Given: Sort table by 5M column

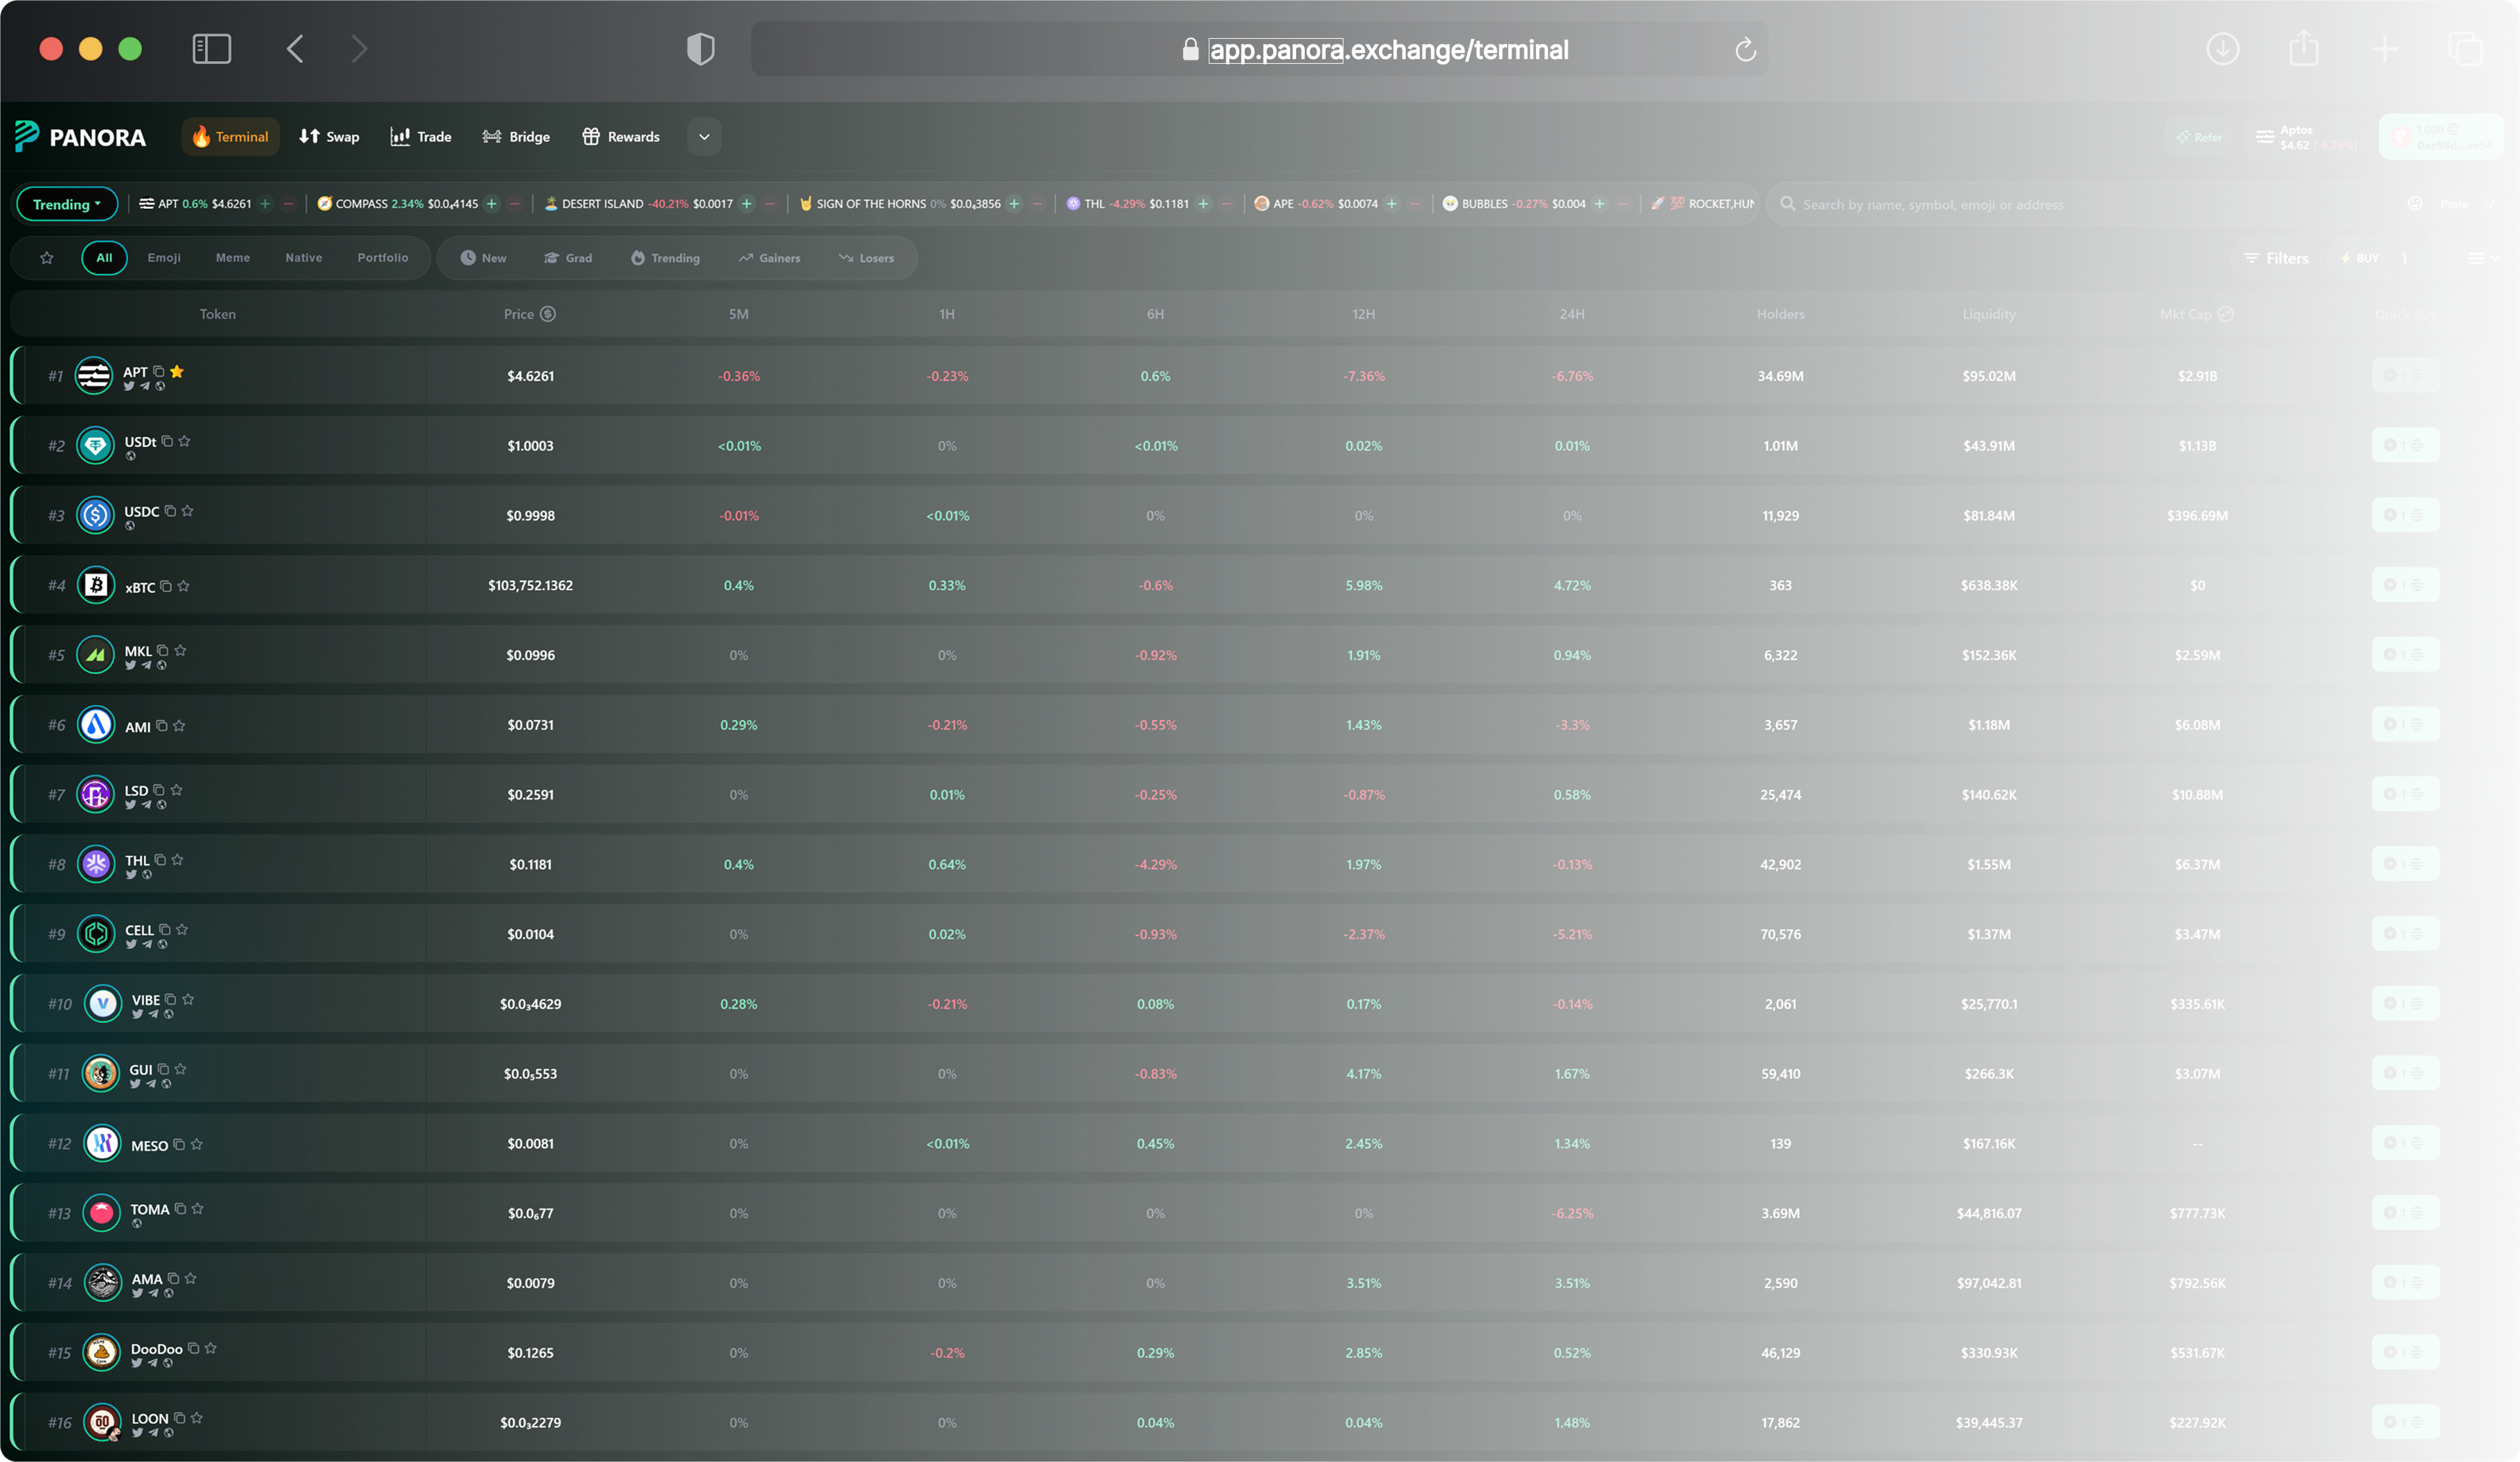Looking at the screenshot, I should [x=738, y=314].
